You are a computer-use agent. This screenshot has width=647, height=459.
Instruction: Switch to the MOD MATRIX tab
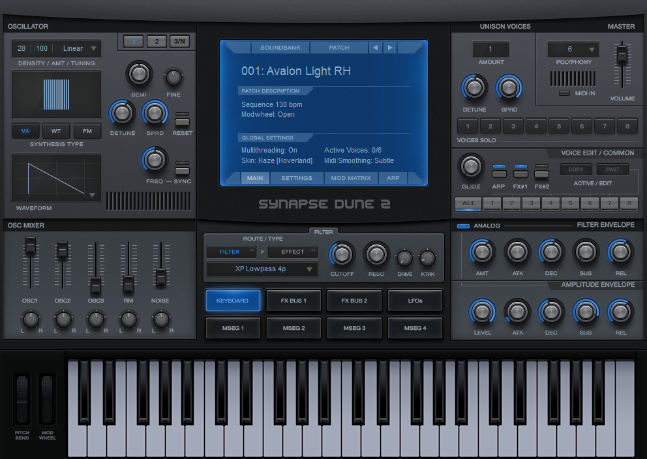pyautogui.click(x=351, y=178)
